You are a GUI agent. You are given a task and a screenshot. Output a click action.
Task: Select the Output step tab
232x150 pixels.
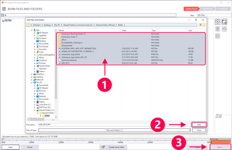(223, 9)
